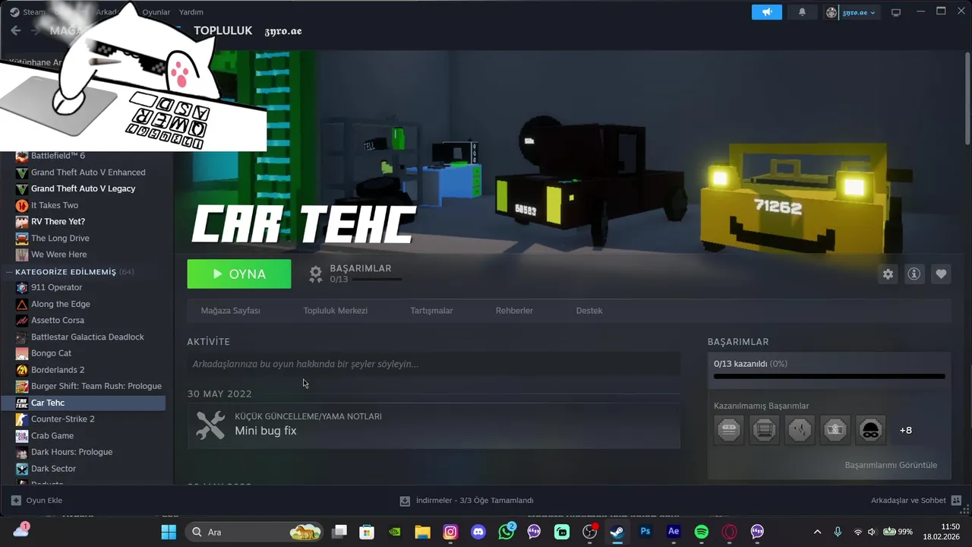The width and height of the screenshot is (972, 547).
Task: Click the library page scrollbar
Action: tap(967, 99)
